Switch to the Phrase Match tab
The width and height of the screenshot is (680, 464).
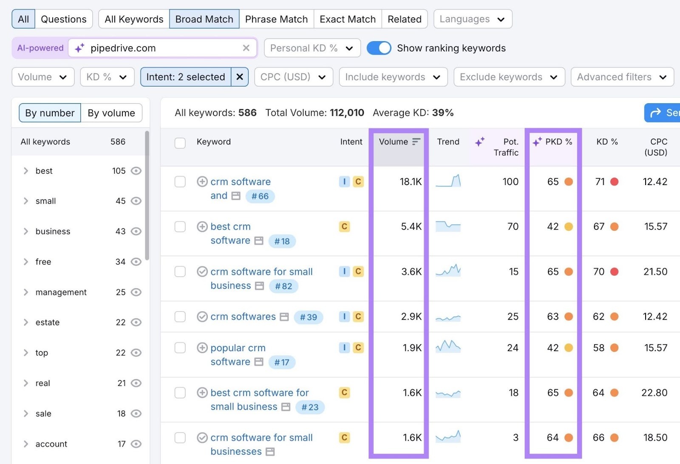[277, 19]
